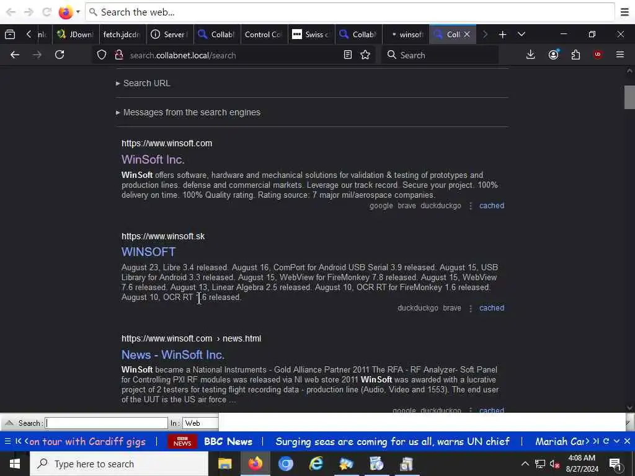Image resolution: width=635 pixels, height=476 pixels.
Task: Click the BBC News logo in the ticker
Action: pyautogui.click(x=182, y=441)
